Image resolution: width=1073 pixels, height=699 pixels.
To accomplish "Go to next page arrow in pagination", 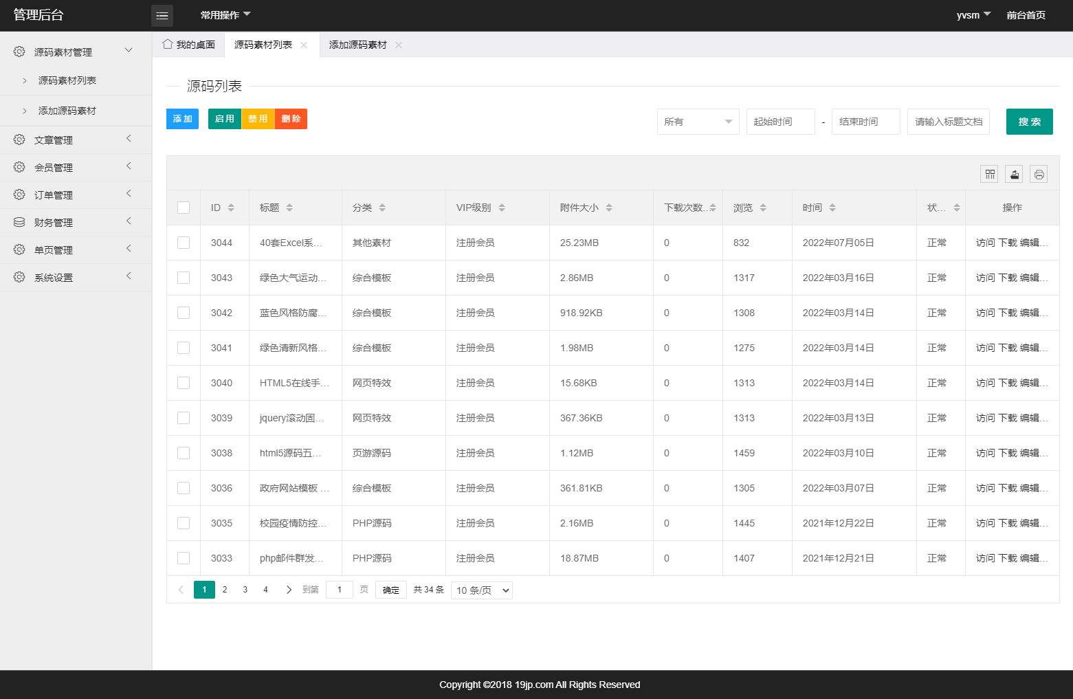I will coord(289,590).
